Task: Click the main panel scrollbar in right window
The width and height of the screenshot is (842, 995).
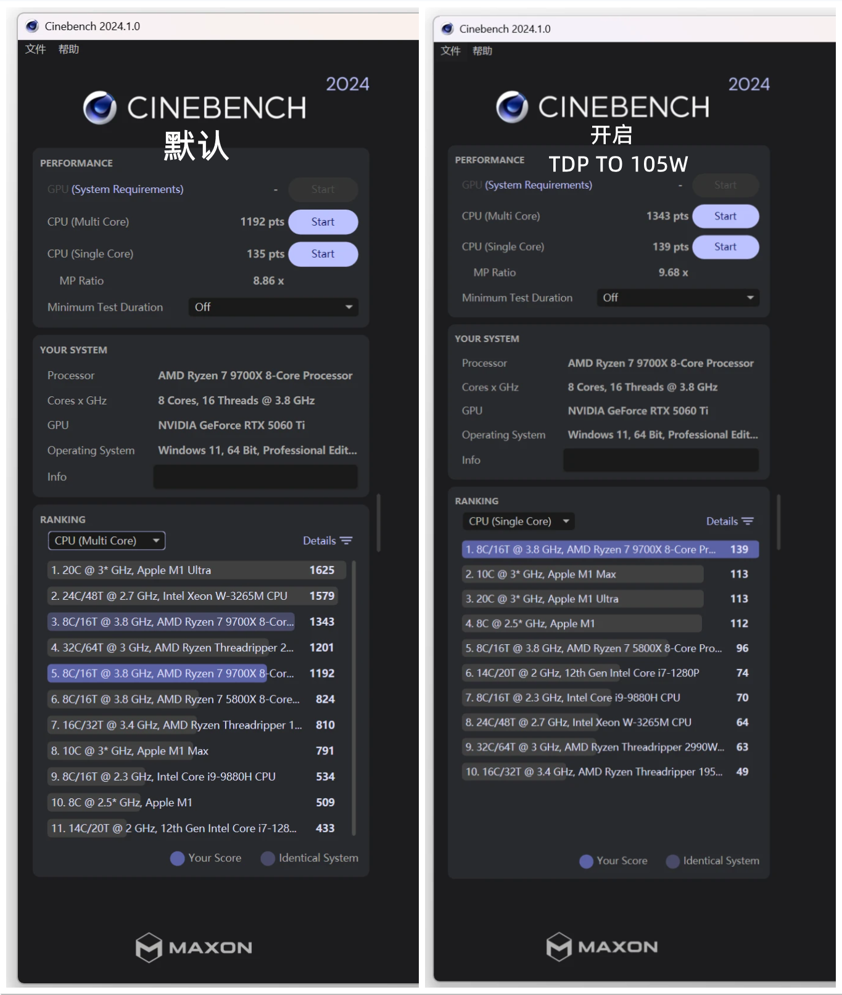Action: pos(778,522)
